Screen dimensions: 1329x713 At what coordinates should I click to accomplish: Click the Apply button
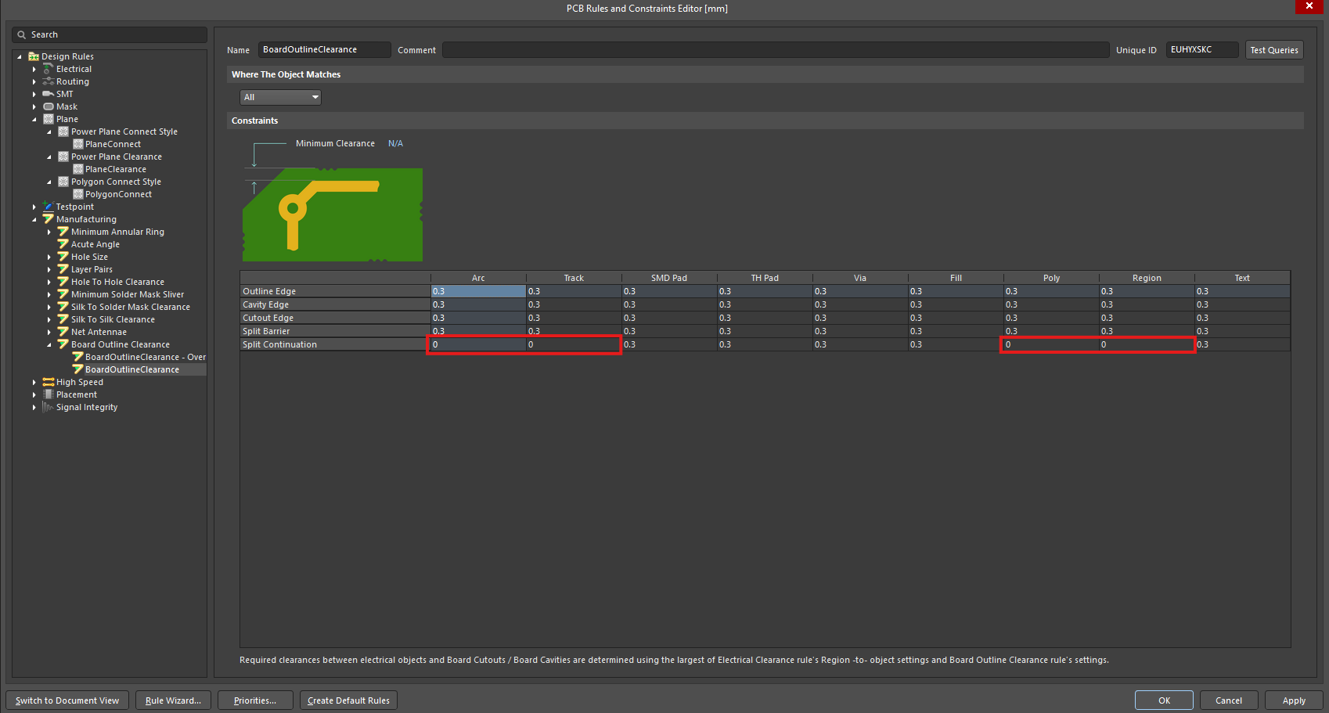tap(1293, 700)
